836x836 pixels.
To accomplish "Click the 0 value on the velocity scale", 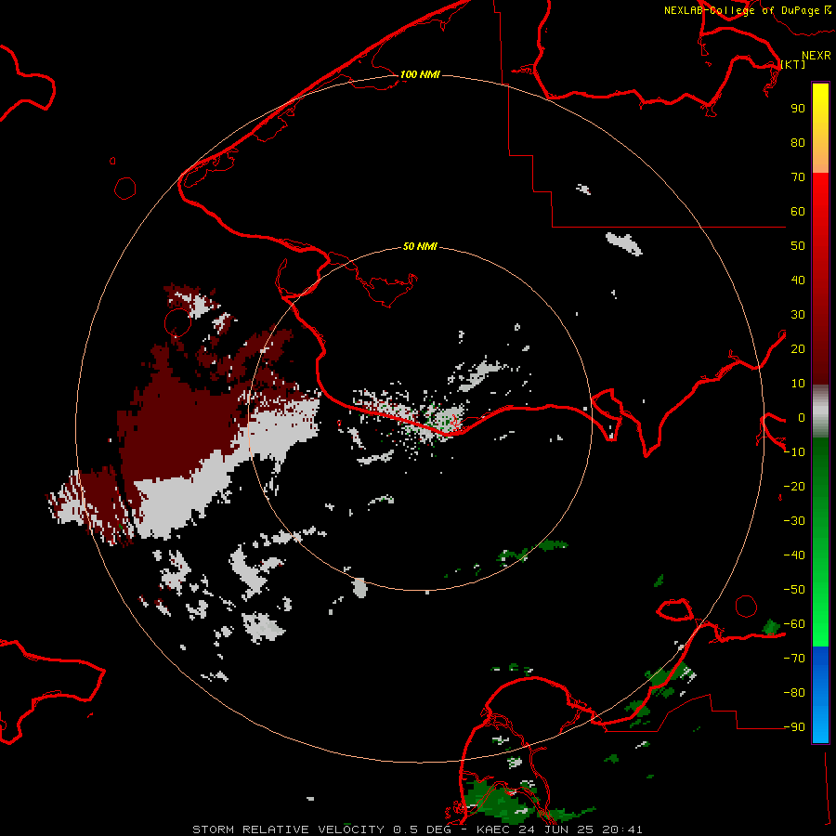I will pos(802,418).
